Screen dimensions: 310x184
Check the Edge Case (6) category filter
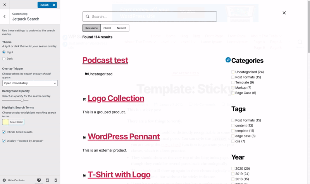(x=233, y=93)
